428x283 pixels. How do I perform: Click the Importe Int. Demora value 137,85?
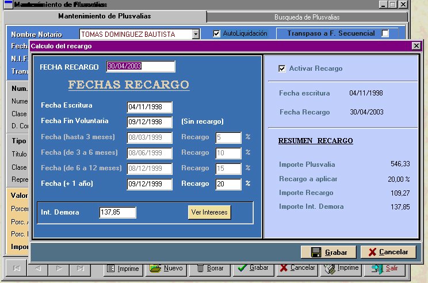(x=400, y=207)
